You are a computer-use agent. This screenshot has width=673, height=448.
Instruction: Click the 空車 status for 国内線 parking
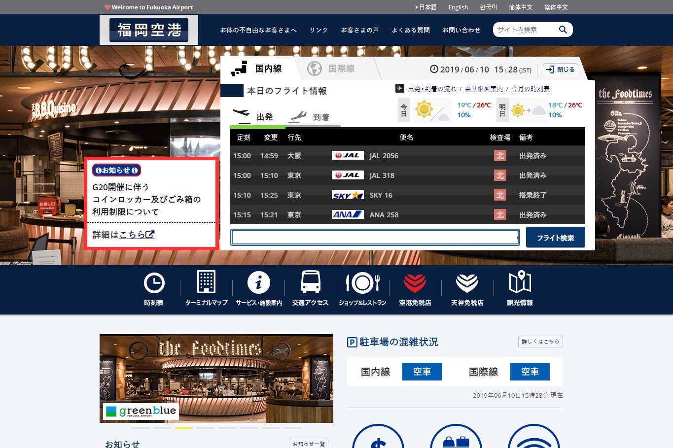pos(422,372)
